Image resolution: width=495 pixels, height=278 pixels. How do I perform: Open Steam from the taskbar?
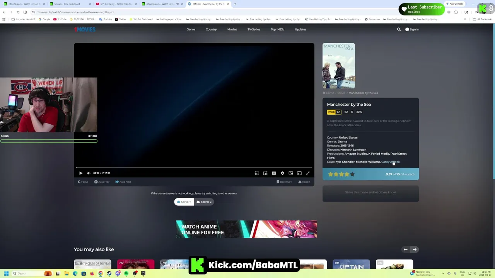[109, 273]
